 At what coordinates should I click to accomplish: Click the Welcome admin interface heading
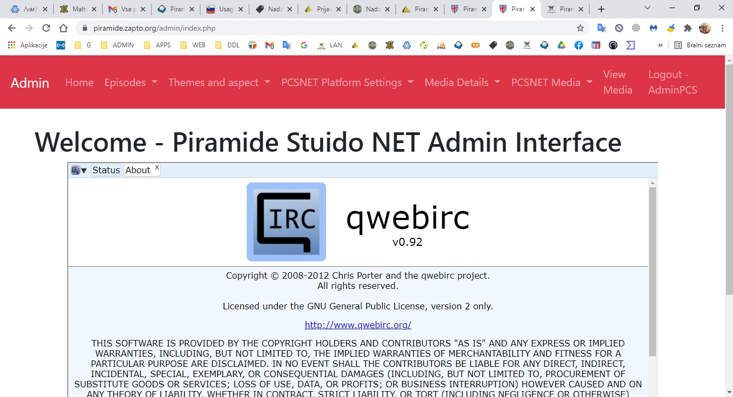328,143
